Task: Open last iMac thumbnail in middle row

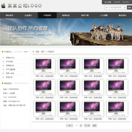Action: [x=117, y=88]
